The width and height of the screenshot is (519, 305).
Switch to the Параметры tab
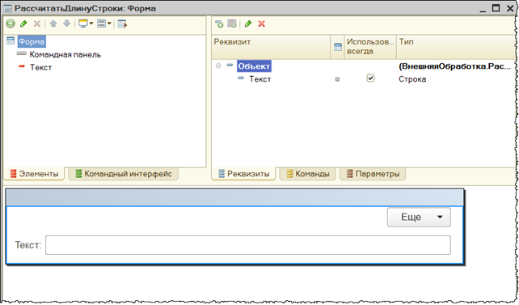(373, 173)
